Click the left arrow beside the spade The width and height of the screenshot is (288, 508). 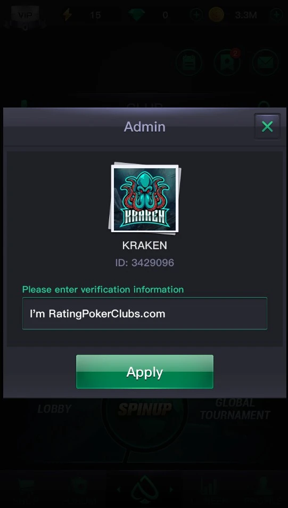pyautogui.click(x=118, y=489)
